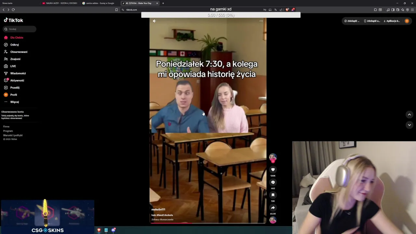The height and width of the screenshot is (234, 416).
Task: Click the Program footer link
Action: 8,131
